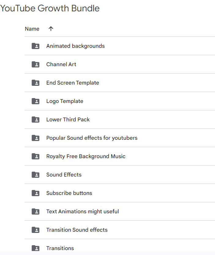This screenshot has height=255, width=215.
Task: Open the Royalty Free Background Music folder
Action: point(86,156)
